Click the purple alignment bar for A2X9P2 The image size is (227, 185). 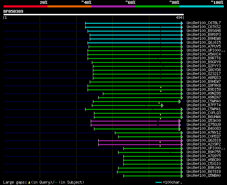(x=140, y=145)
